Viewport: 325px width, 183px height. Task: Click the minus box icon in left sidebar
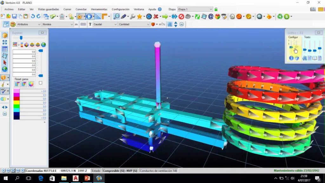[x=4, y=114]
